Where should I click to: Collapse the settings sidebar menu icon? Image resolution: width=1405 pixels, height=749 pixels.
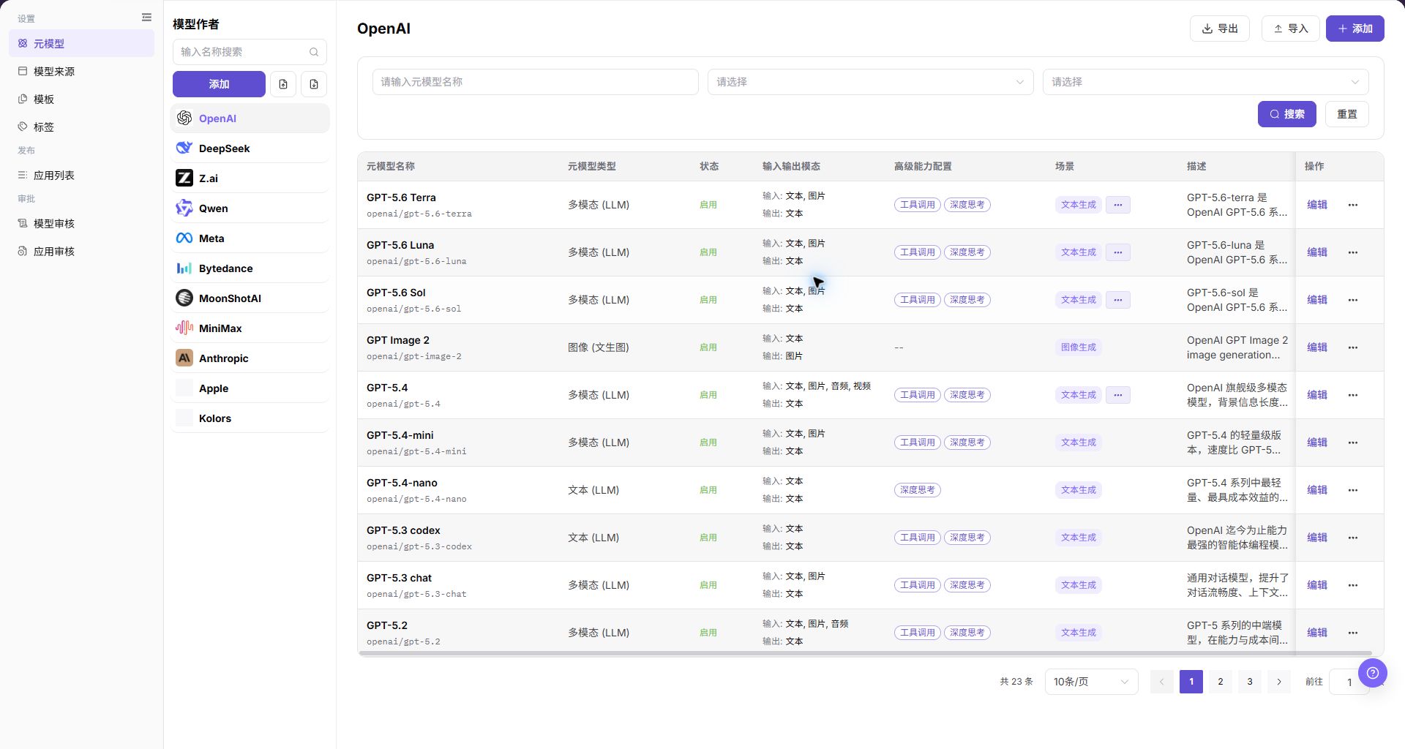(x=146, y=18)
